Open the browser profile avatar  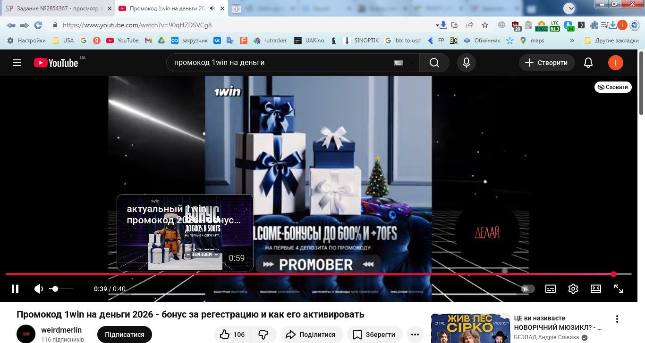[622, 25]
